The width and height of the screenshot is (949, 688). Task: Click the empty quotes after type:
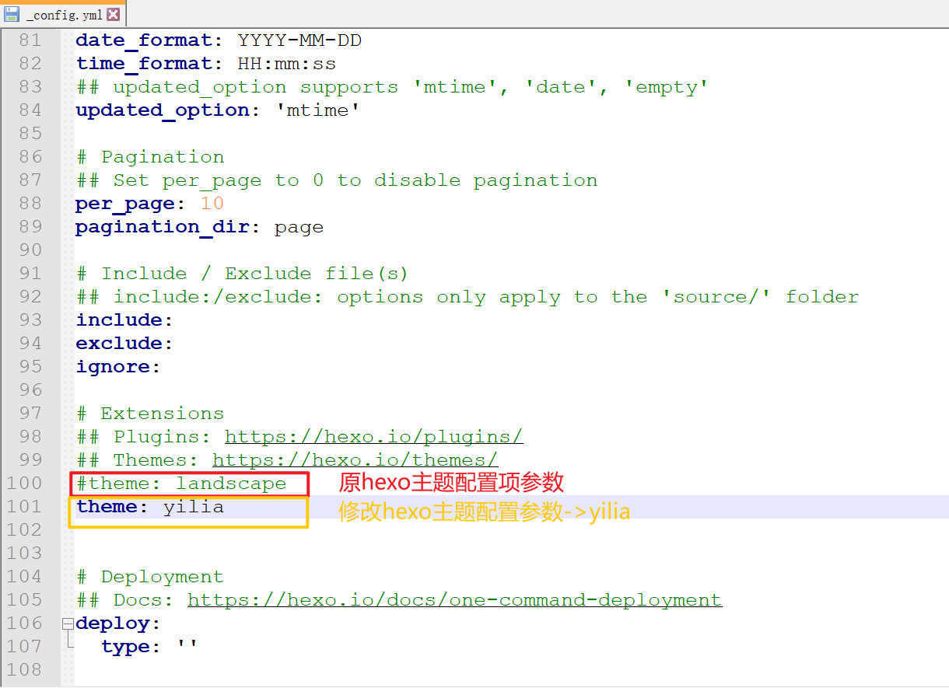click(x=187, y=647)
